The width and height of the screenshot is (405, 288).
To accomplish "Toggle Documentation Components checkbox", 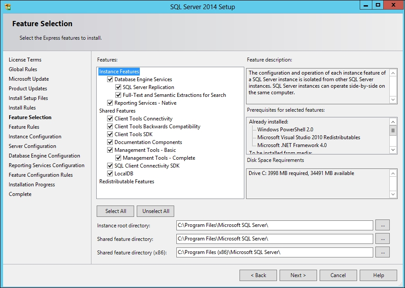I will pos(110,142).
